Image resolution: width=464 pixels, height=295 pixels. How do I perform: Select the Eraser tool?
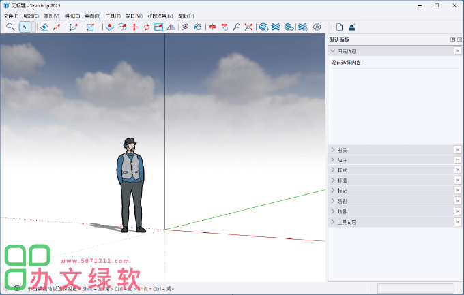[44, 27]
